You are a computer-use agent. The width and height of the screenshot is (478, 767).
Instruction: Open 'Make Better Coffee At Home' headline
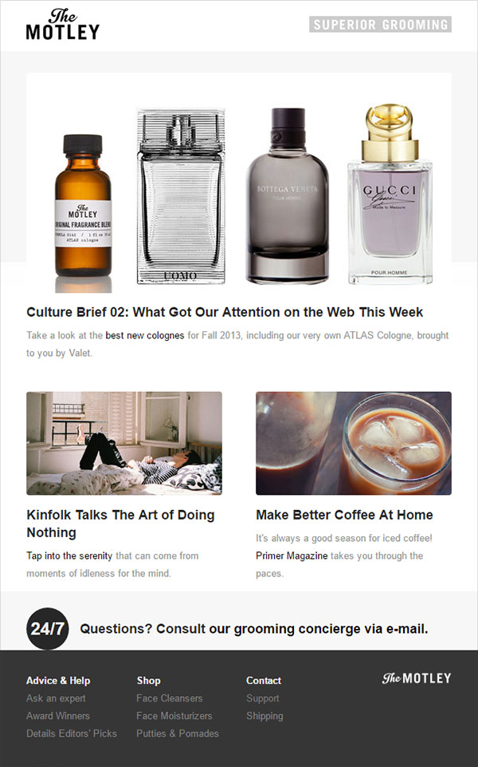[344, 515]
